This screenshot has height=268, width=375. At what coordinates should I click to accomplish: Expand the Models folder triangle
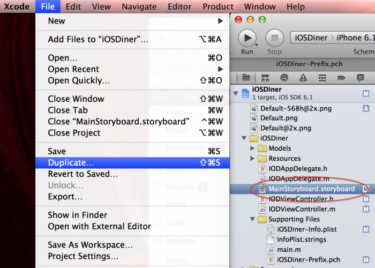252,148
